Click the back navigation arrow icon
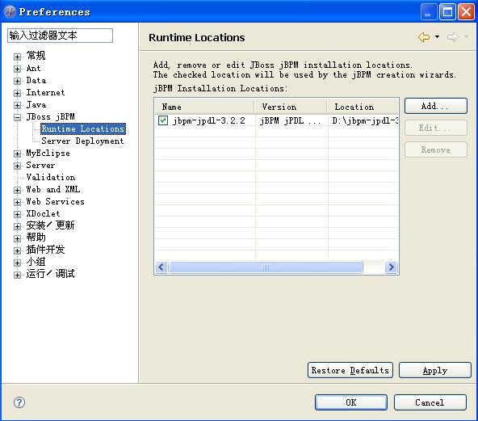 point(424,37)
